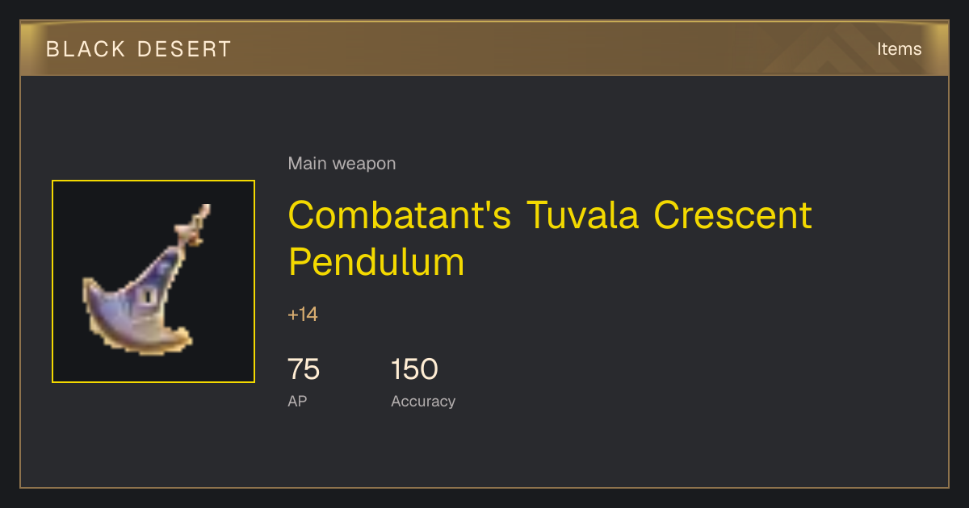Screen dimensions: 969x508
Task: Click the chain handle atop the pendulum image
Action: click(197, 225)
